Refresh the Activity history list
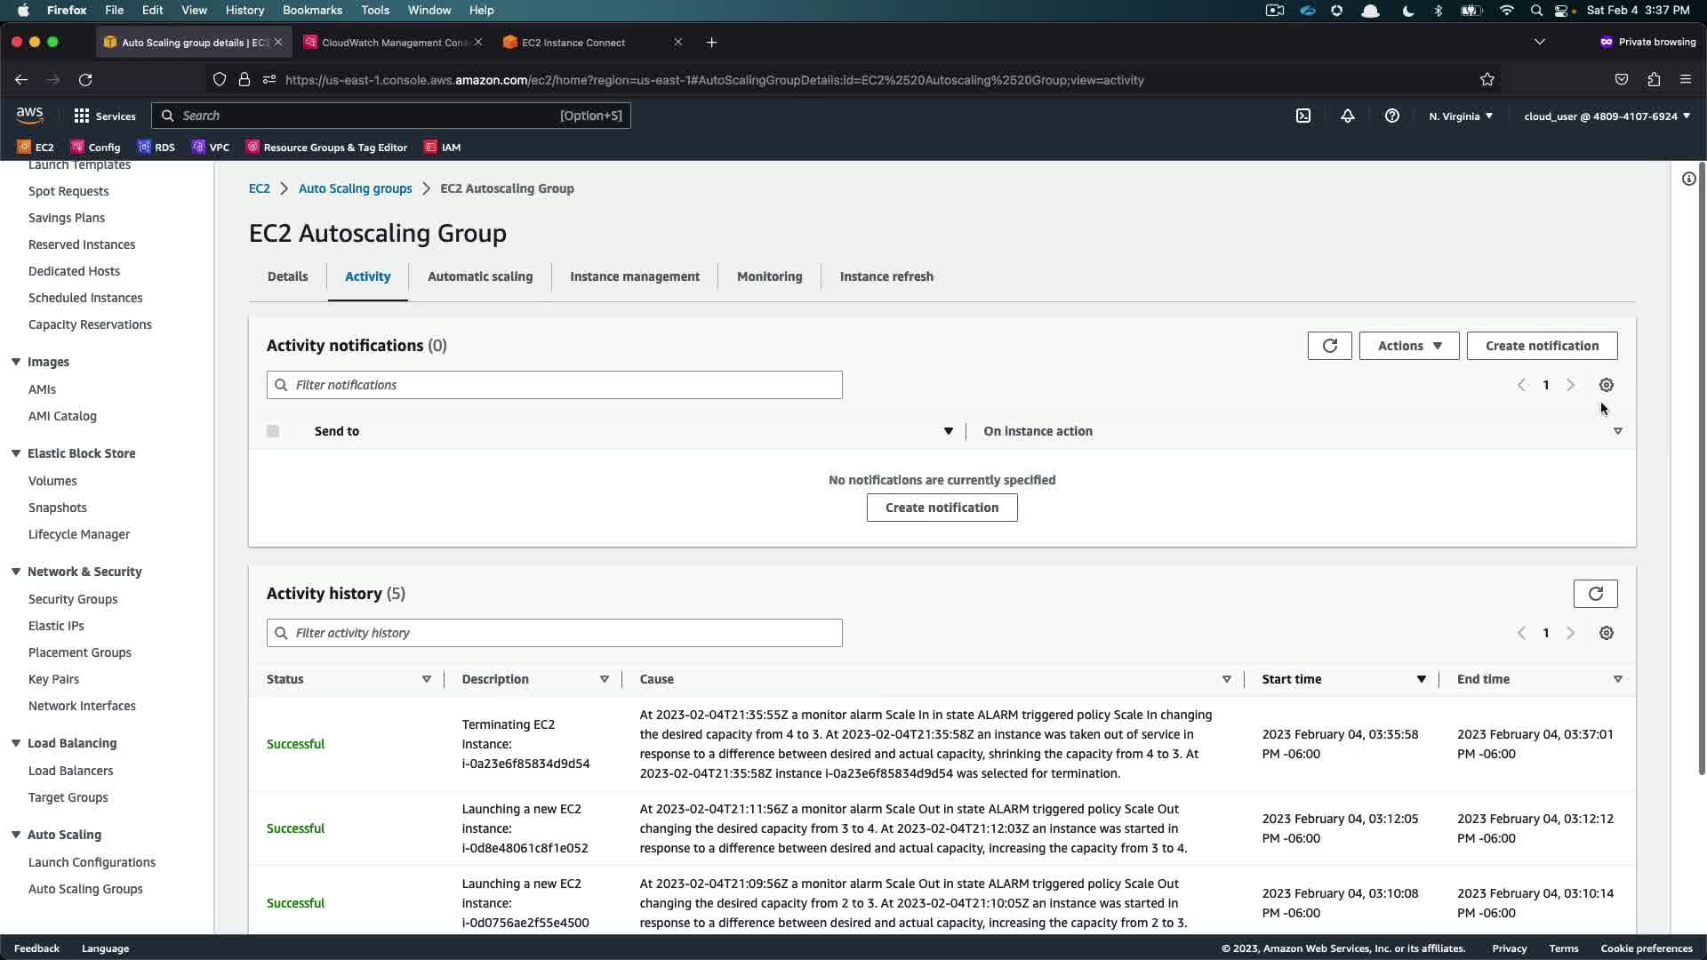 click(x=1595, y=594)
